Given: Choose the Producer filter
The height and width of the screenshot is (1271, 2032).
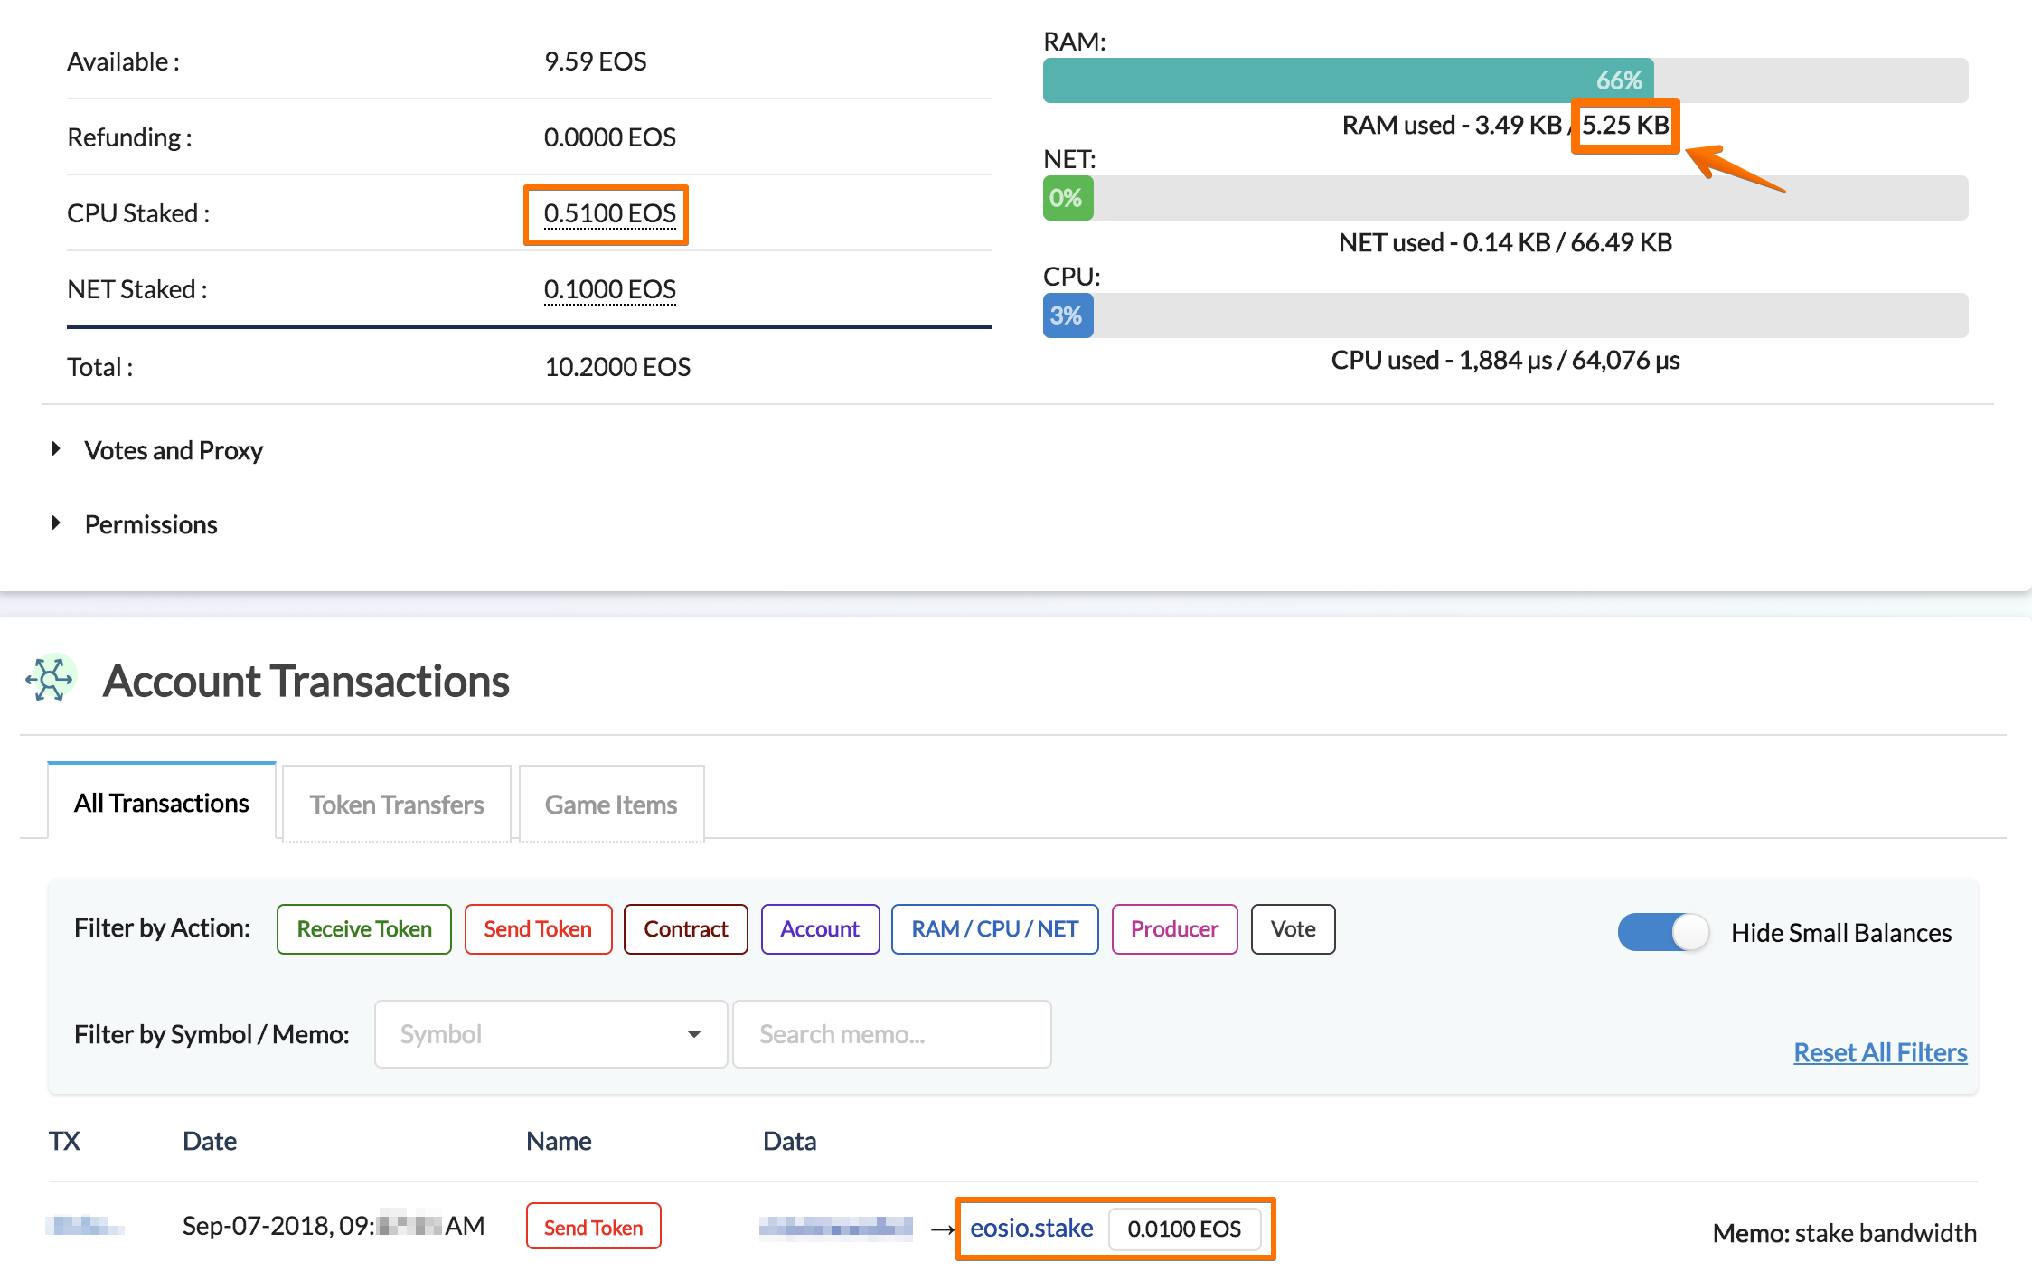Looking at the screenshot, I should pos(1174,929).
